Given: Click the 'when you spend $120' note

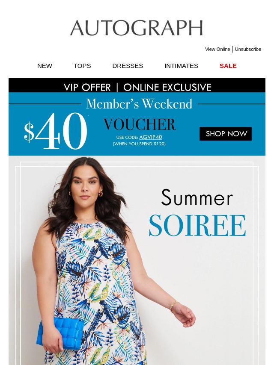Looking at the screenshot, I should pos(139,144).
